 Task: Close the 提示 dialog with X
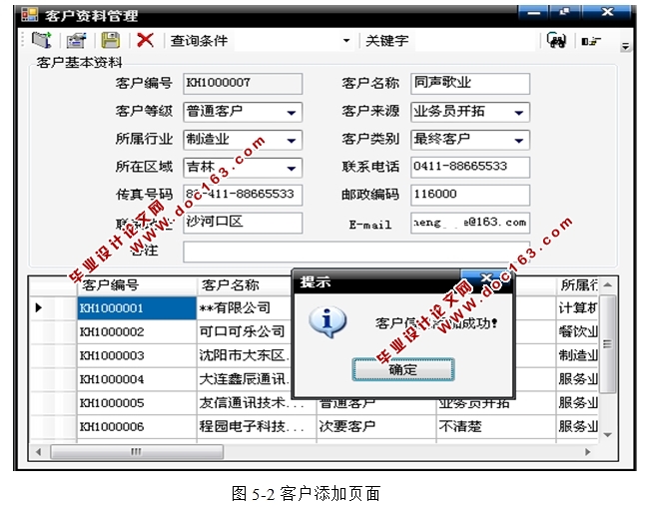click(486, 278)
